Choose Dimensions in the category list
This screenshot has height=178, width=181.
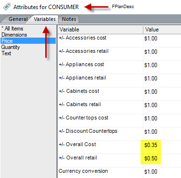point(14,35)
